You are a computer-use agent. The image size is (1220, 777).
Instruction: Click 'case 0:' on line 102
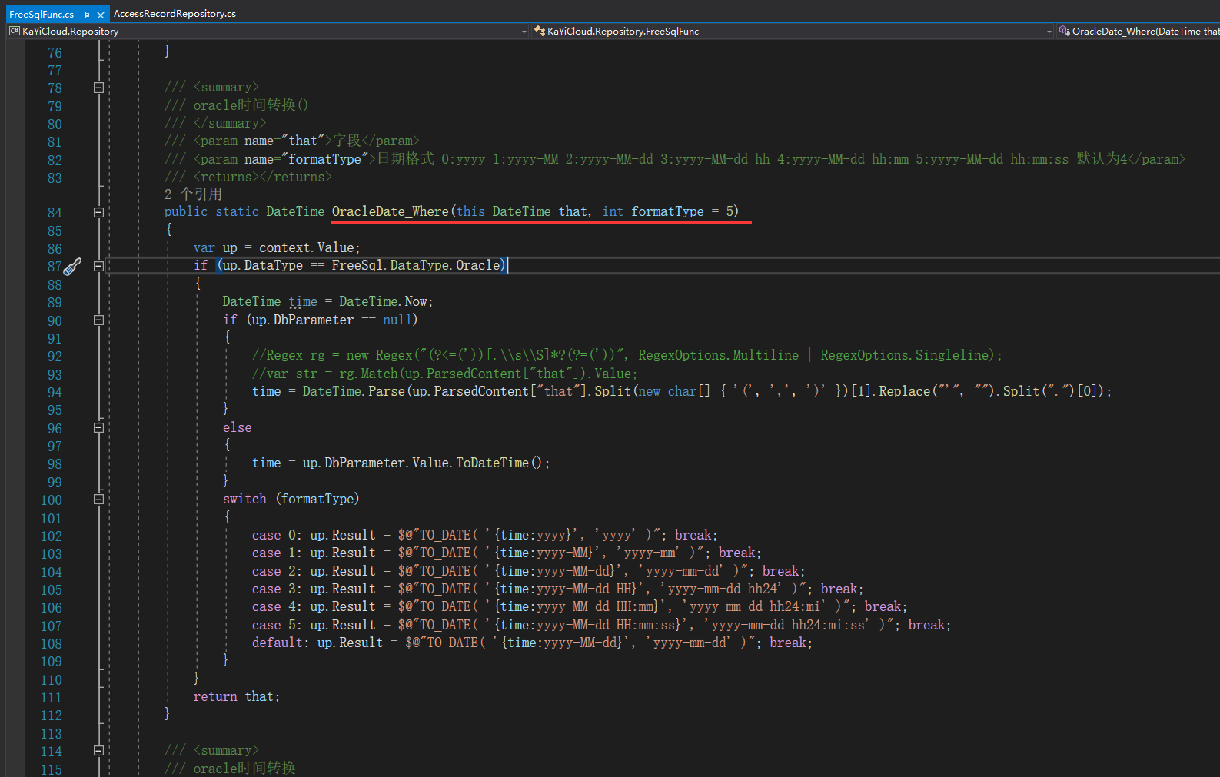pos(277,535)
